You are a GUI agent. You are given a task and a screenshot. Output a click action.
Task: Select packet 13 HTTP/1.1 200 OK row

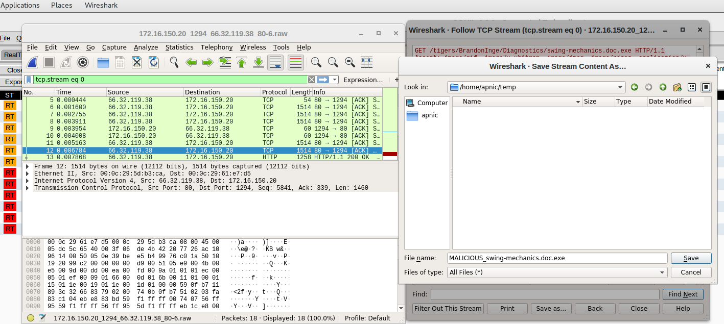pyautogui.click(x=202, y=157)
